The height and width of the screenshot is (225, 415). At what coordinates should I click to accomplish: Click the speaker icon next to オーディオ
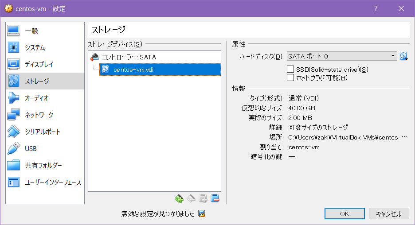13,98
